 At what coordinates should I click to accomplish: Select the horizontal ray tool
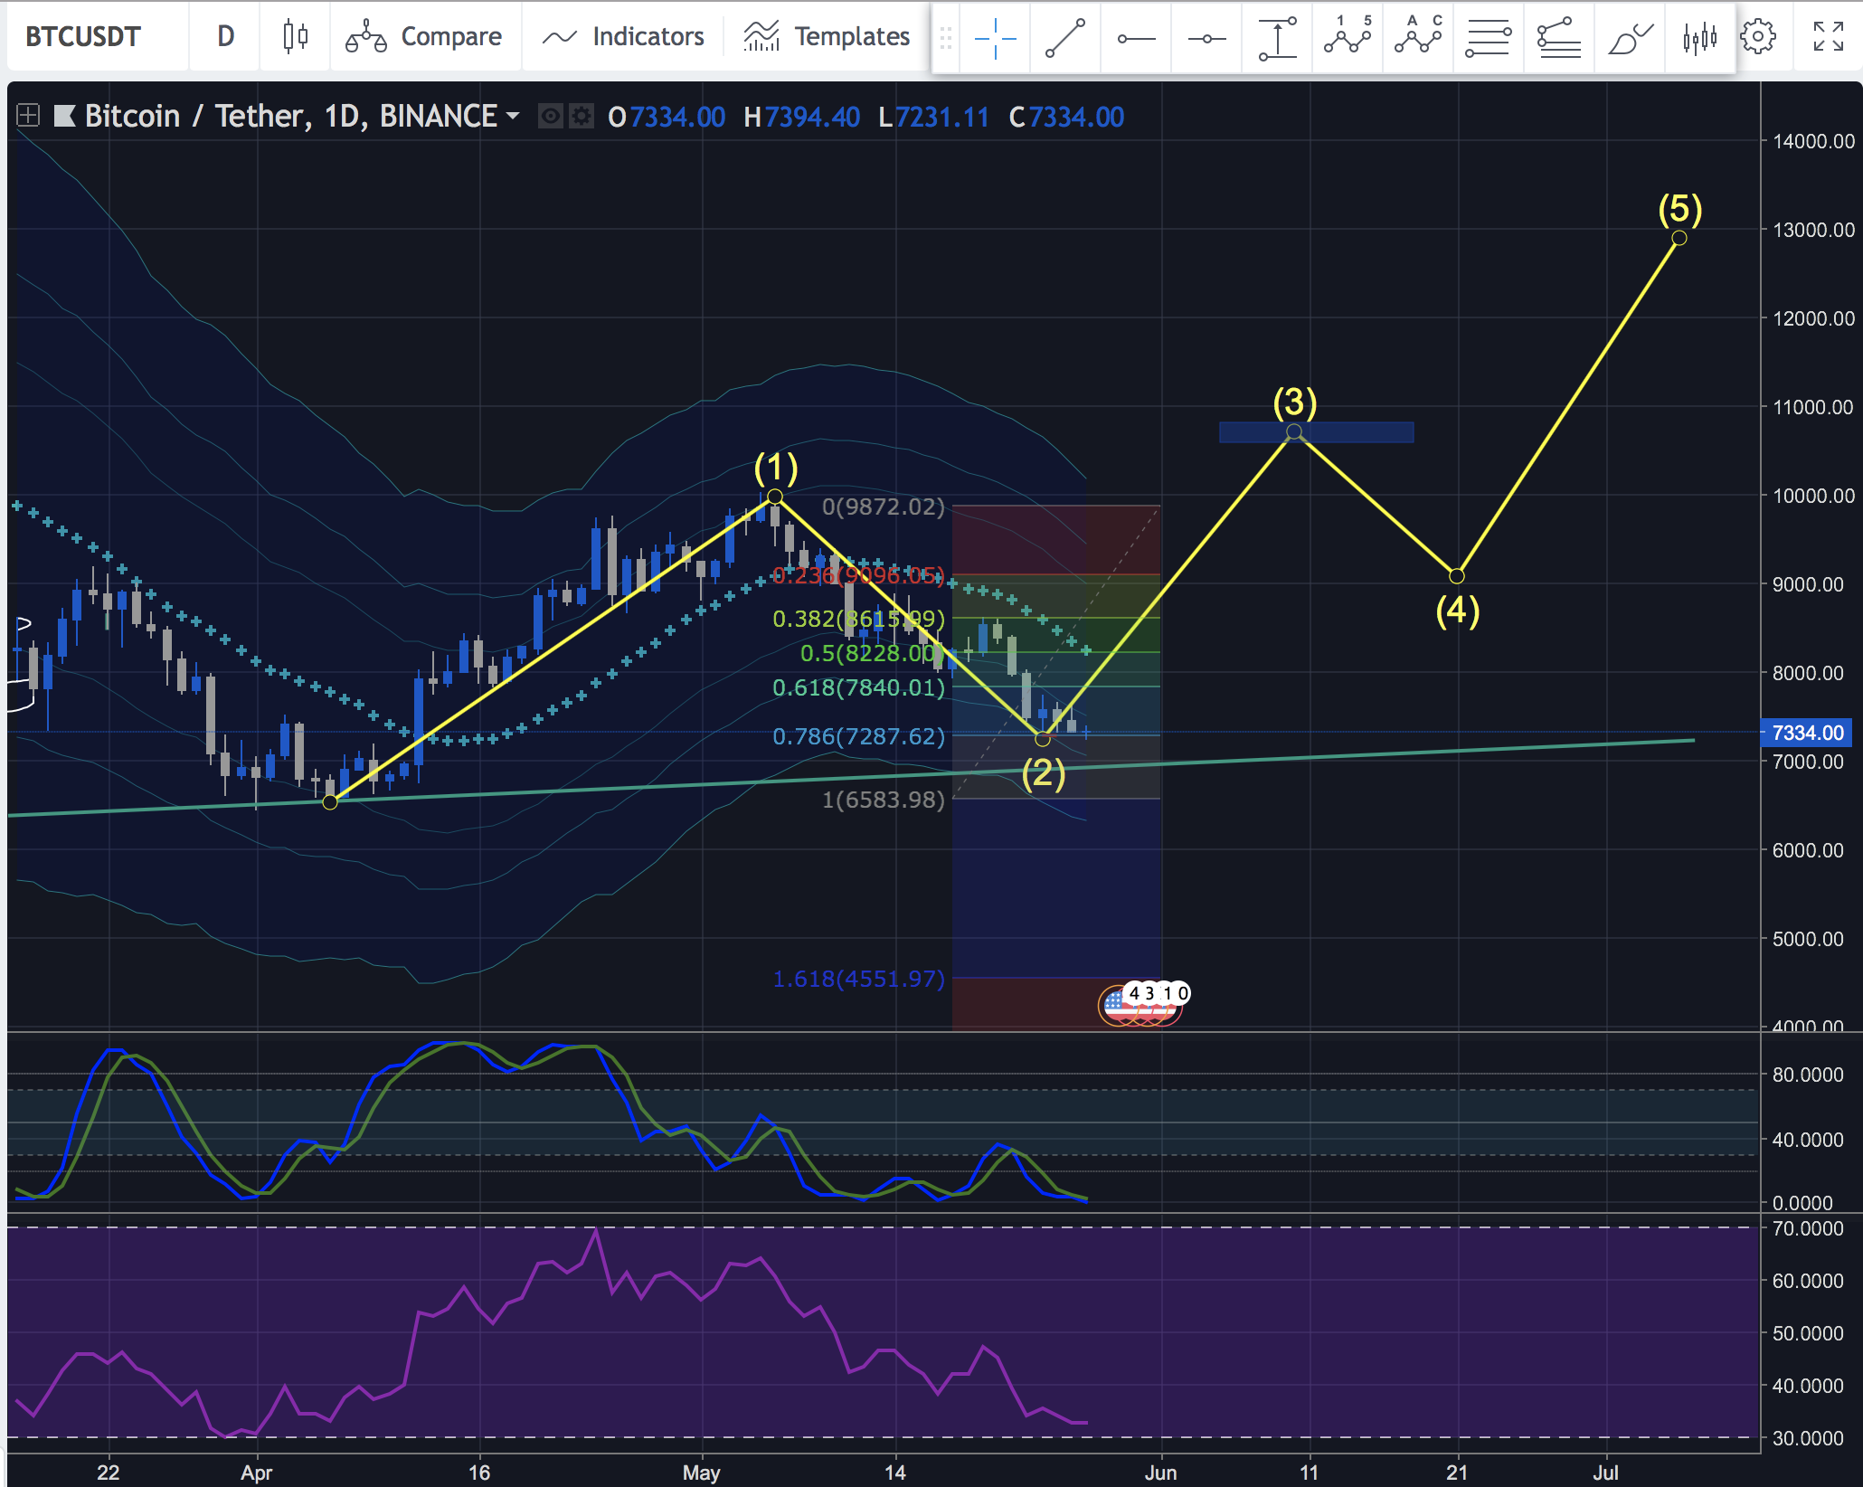click(x=1136, y=38)
